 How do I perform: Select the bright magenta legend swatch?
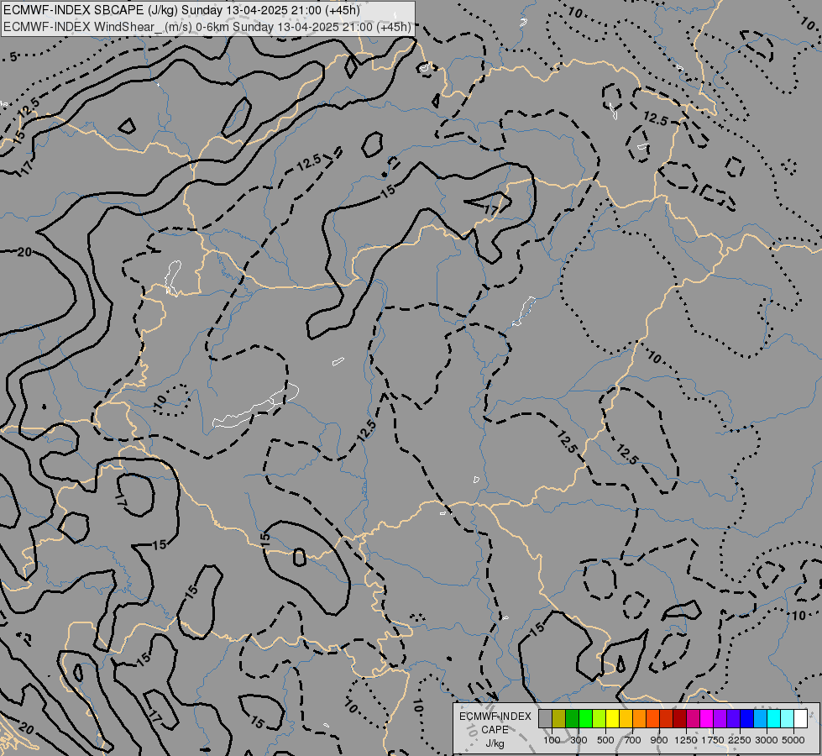pos(706,719)
